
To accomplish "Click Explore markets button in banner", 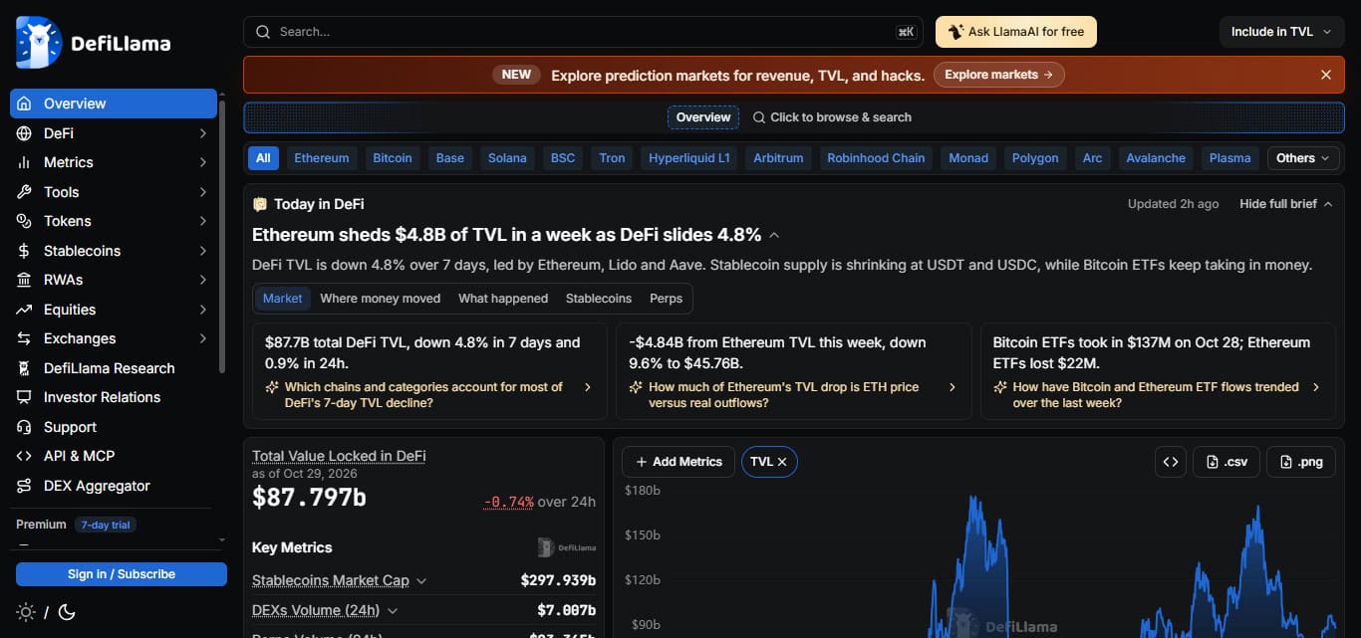I will (998, 75).
